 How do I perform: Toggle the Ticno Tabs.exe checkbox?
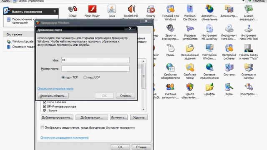(45, 102)
